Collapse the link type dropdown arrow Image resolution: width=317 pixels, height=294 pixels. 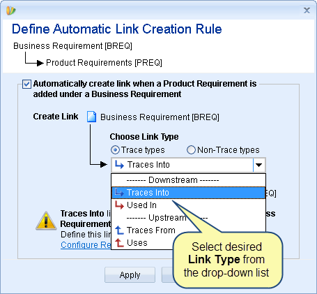pos(258,165)
